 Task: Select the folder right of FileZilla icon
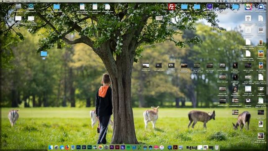pos(184,7)
